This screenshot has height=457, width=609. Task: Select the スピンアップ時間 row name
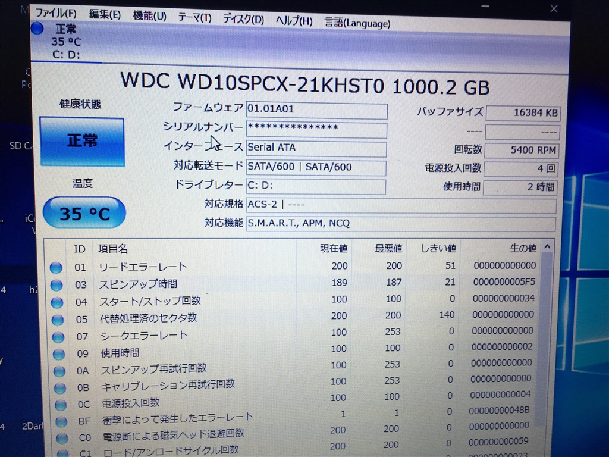pyautogui.click(x=138, y=284)
